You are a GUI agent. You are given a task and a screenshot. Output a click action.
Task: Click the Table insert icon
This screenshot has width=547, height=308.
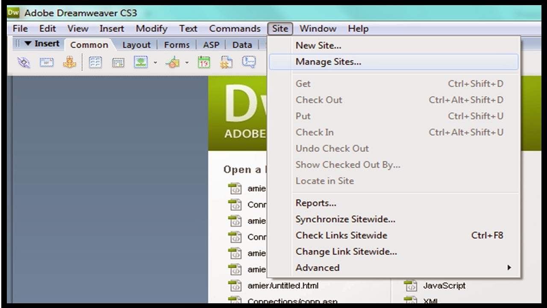[x=95, y=63]
